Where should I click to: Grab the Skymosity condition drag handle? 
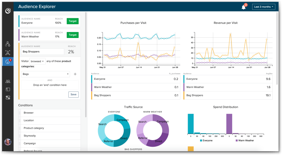[x=20, y=136]
